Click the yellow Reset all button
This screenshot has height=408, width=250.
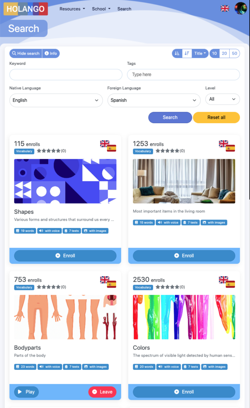[216, 118]
